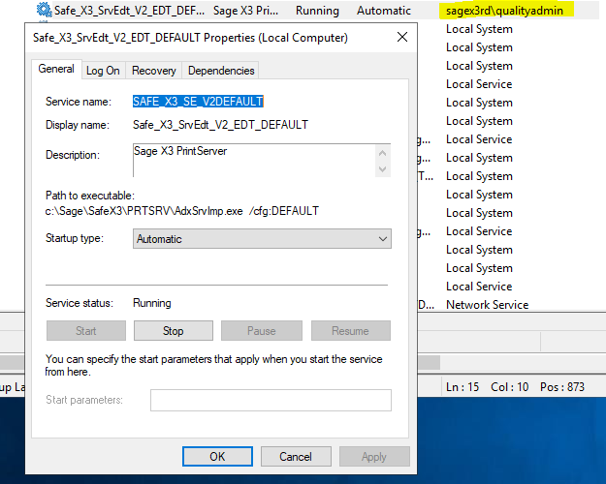606x484 pixels.
Task: Click the Service name text field
Action: 199,102
